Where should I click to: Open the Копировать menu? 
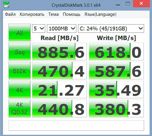(32, 14)
